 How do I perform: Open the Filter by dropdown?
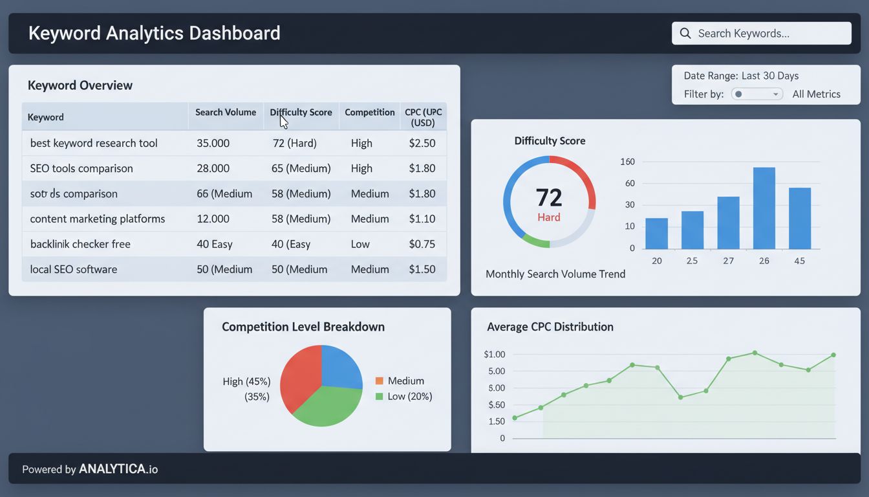click(x=756, y=94)
